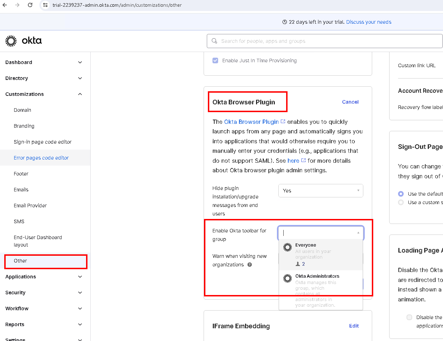Check the Disable loading animation checkbox
The width and height of the screenshot is (443, 341).
coord(409,317)
